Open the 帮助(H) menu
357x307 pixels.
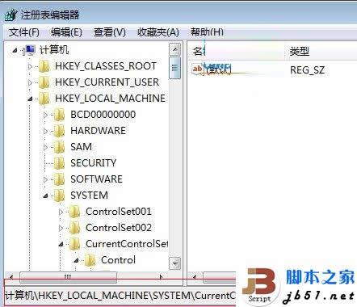click(x=207, y=32)
